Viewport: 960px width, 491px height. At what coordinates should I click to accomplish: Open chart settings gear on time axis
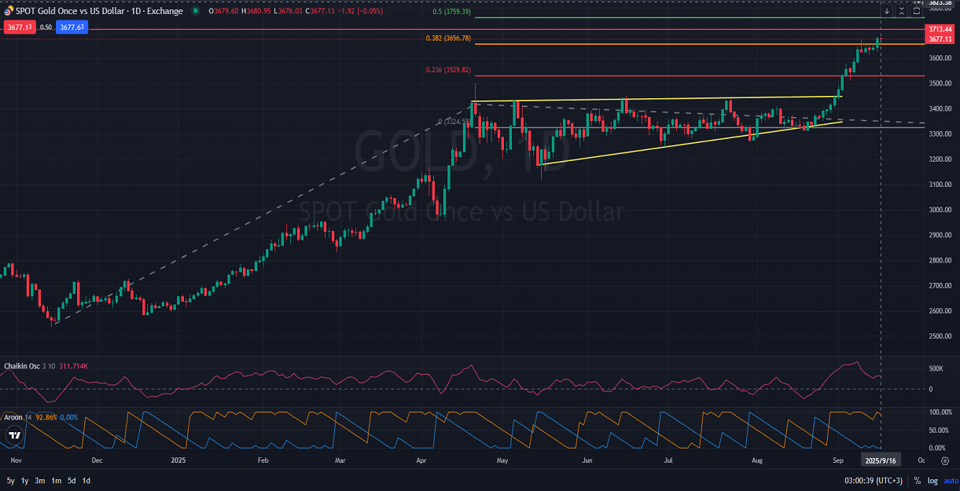945,461
